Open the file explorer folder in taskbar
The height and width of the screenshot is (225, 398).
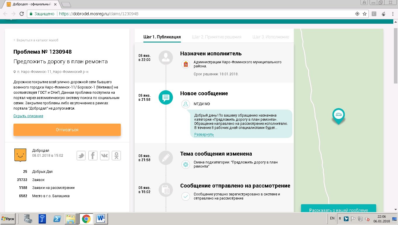(71, 219)
